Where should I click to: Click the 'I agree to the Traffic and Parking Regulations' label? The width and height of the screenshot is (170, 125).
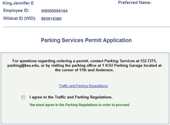point(71,97)
